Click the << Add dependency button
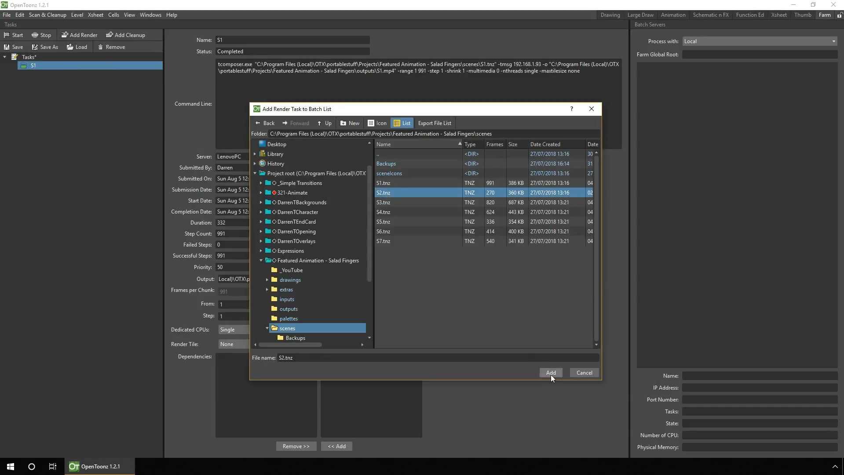 click(x=336, y=446)
